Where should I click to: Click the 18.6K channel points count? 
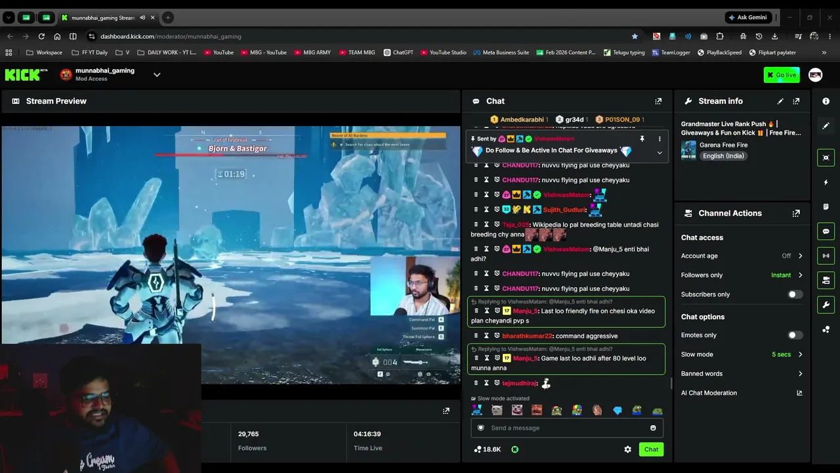pyautogui.click(x=487, y=449)
